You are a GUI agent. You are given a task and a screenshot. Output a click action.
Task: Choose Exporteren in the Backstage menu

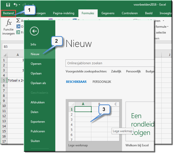(x=40, y=122)
